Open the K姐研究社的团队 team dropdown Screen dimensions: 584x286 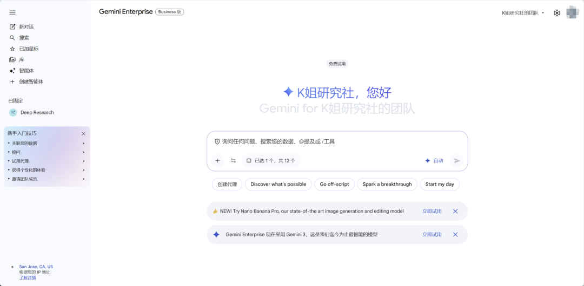point(523,12)
